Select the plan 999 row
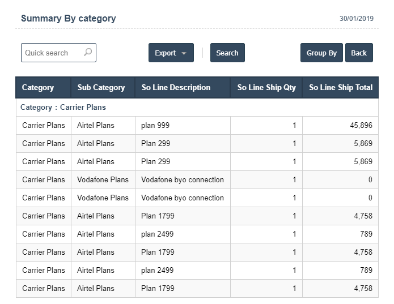The height and width of the screenshot is (304, 394). pos(197,126)
